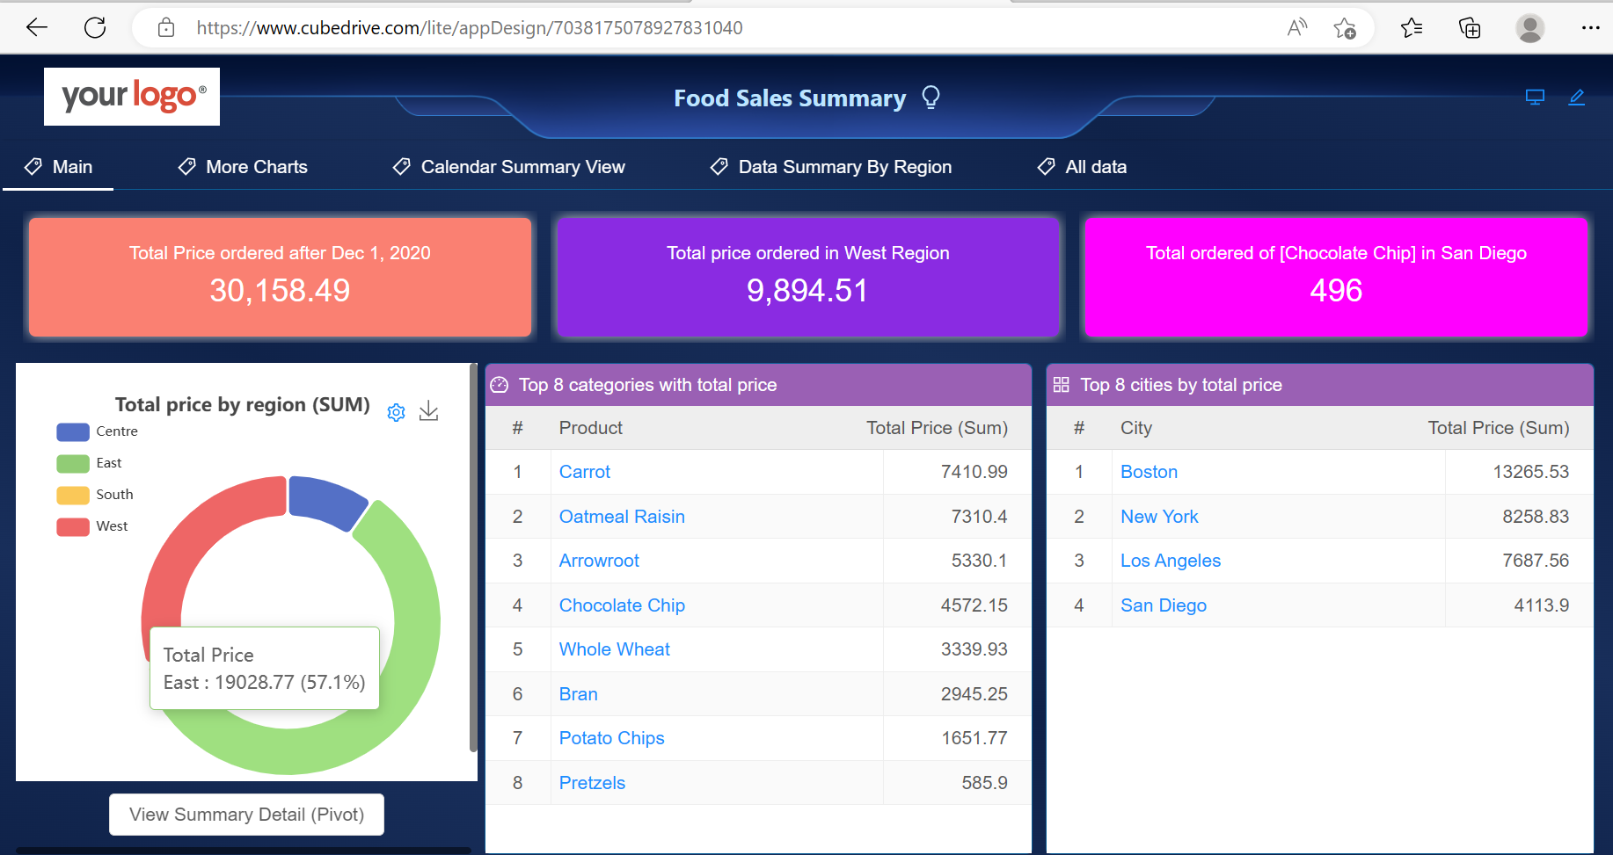This screenshot has height=855, width=1613.
Task: Click the browser address bar URL
Action: [470, 28]
